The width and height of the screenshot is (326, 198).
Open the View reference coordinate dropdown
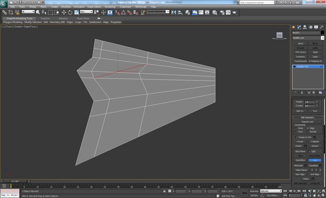tap(86, 12)
